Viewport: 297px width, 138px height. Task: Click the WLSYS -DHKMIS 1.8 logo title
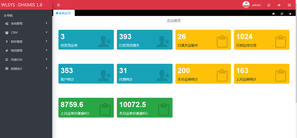(22, 5)
